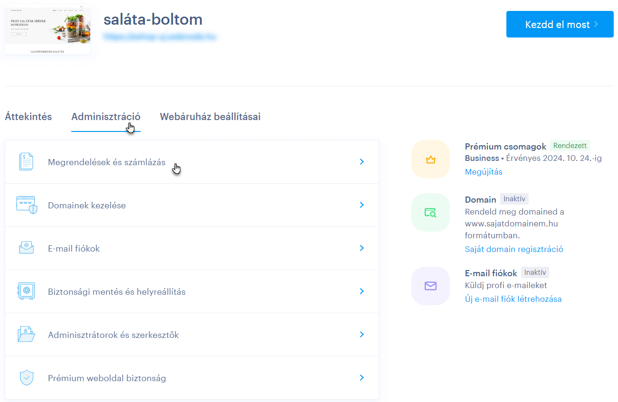
Task: Open the Webáruház beállításai tab
Action: coord(210,117)
